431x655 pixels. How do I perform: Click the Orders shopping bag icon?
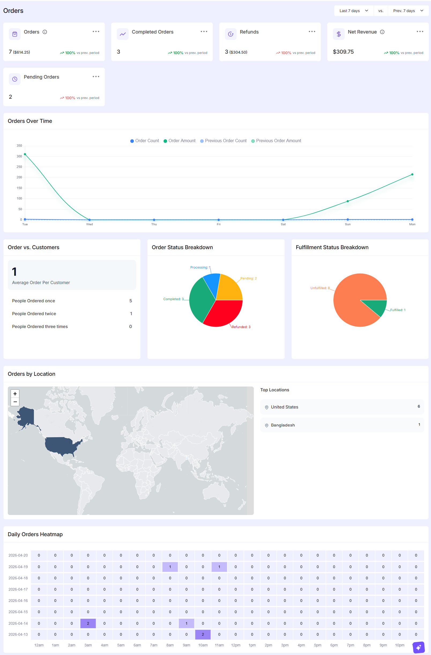click(x=15, y=34)
